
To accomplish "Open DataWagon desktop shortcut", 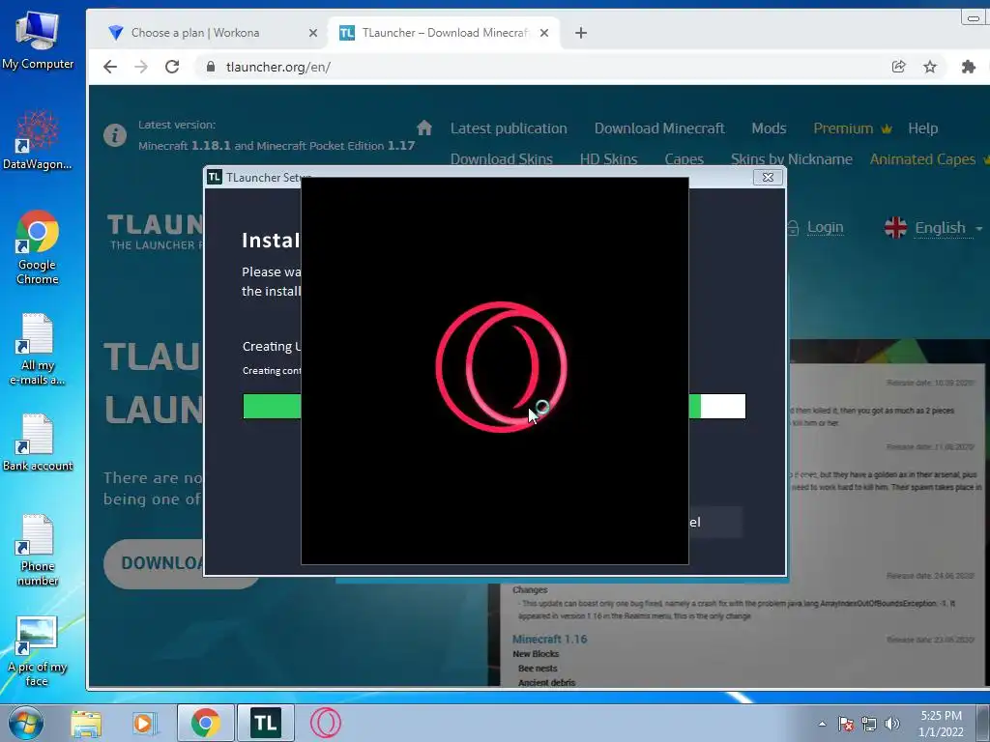I will click(38, 140).
